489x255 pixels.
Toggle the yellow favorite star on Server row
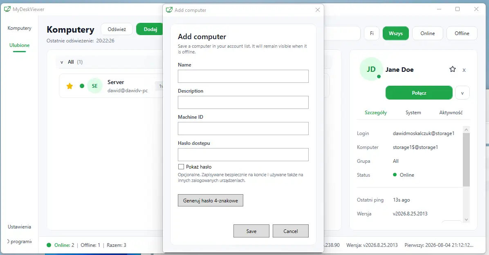(x=70, y=86)
